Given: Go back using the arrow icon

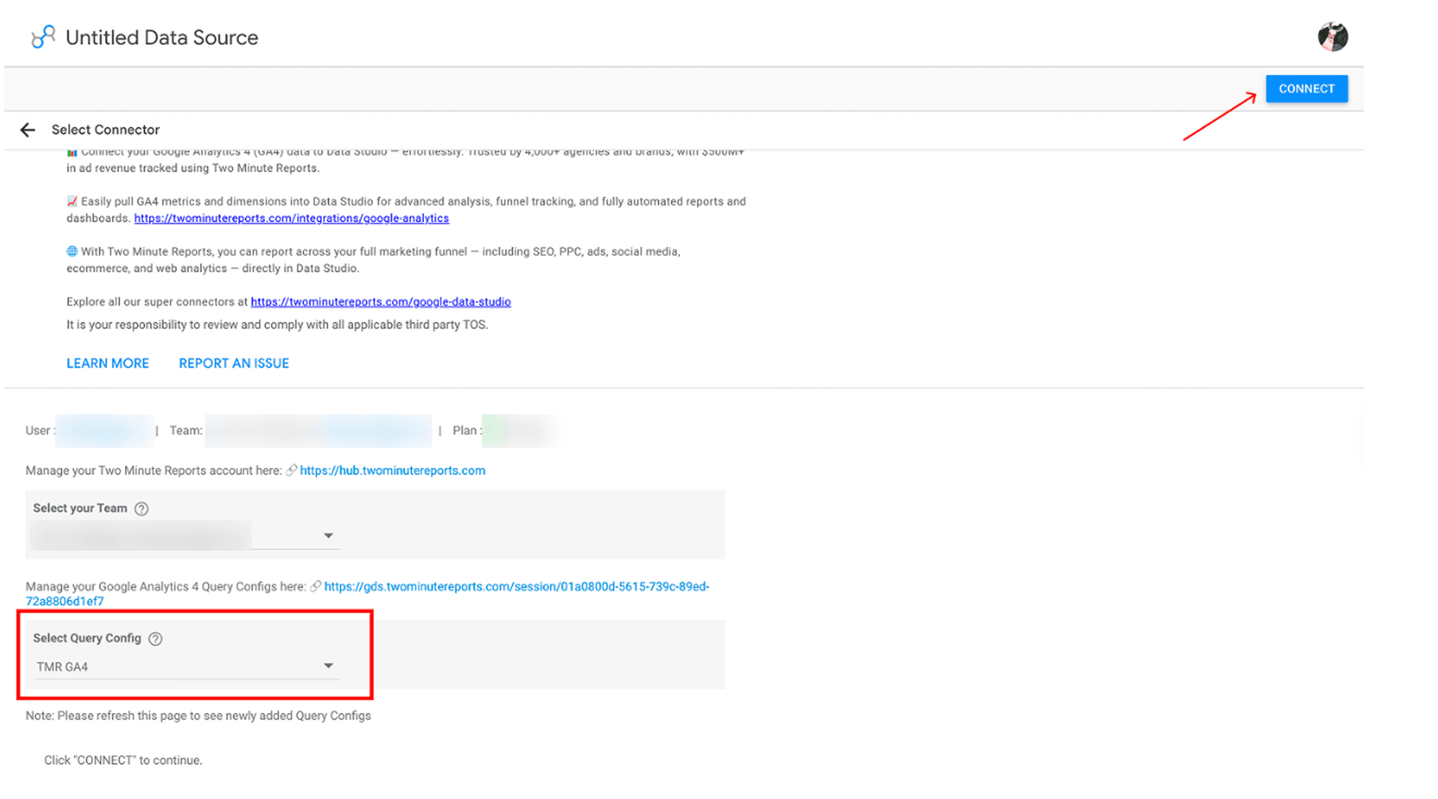Looking at the screenshot, I should tap(28, 130).
